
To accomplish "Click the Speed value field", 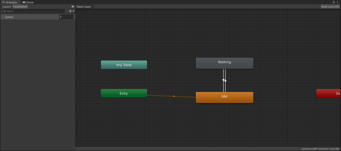I will (x=66, y=17).
